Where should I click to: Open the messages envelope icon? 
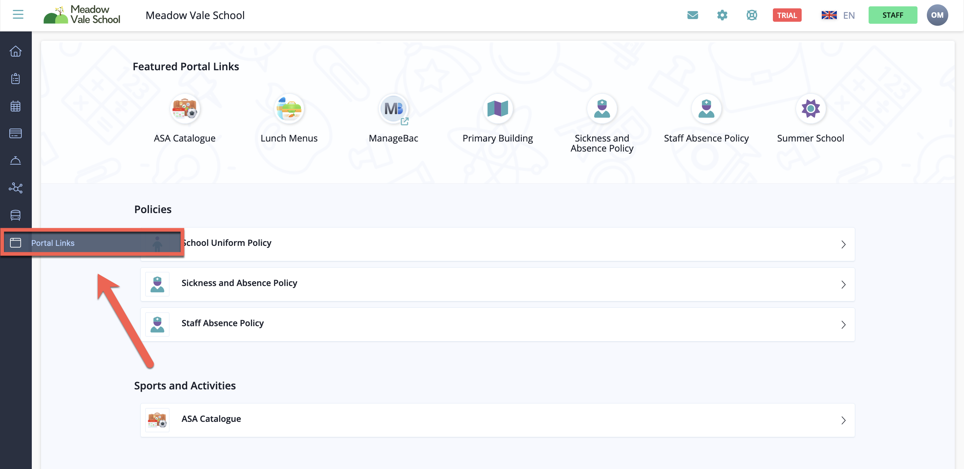692,15
